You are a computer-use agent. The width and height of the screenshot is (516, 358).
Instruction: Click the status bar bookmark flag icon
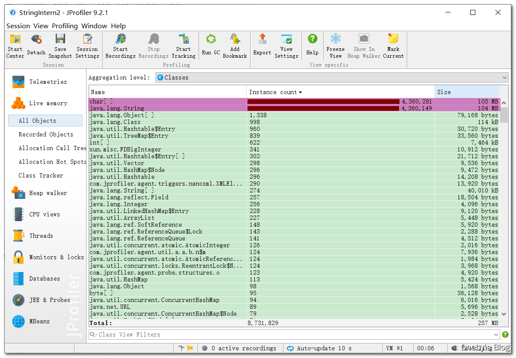click(190, 348)
